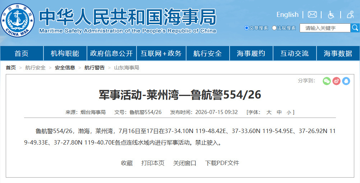Image resolution: width=360 pixels, height=183 pixels.
Task: Go to 航行警告 in the breadcrumb
Action: point(94,68)
